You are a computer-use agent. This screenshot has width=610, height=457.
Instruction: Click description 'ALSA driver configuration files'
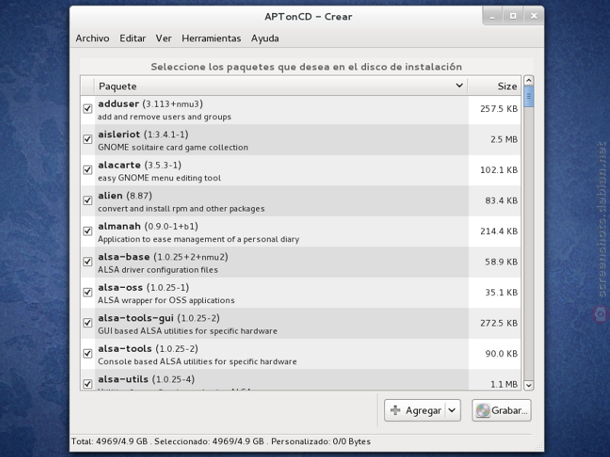point(158,270)
